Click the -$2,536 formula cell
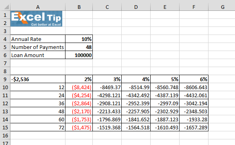Image resolution: width=235 pixels, height=145 pixels. click(38, 79)
